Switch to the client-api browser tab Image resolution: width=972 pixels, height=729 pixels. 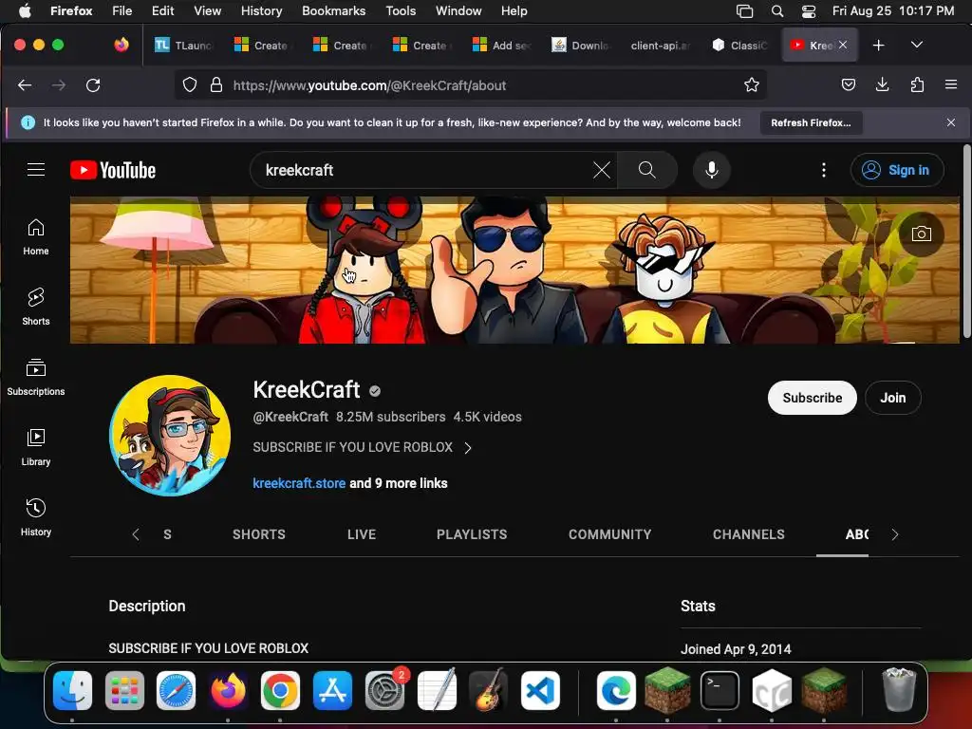(x=661, y=46)
